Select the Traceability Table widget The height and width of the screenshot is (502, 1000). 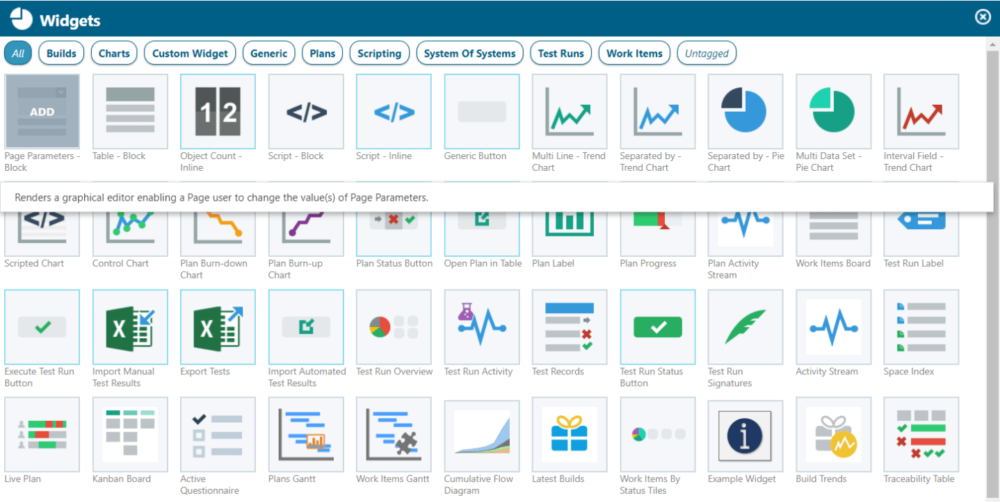point(921,434)
